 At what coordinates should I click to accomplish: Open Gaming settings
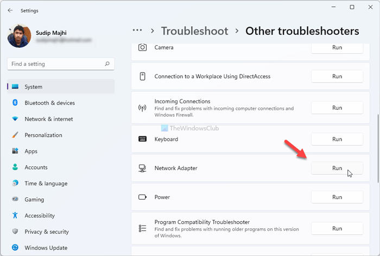(x=34, y=199)
